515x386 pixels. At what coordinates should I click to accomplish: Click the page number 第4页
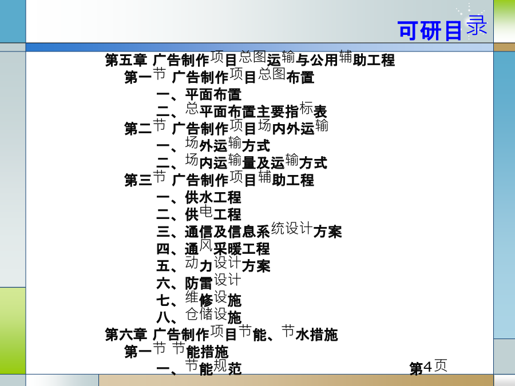[x=429, y=367]
